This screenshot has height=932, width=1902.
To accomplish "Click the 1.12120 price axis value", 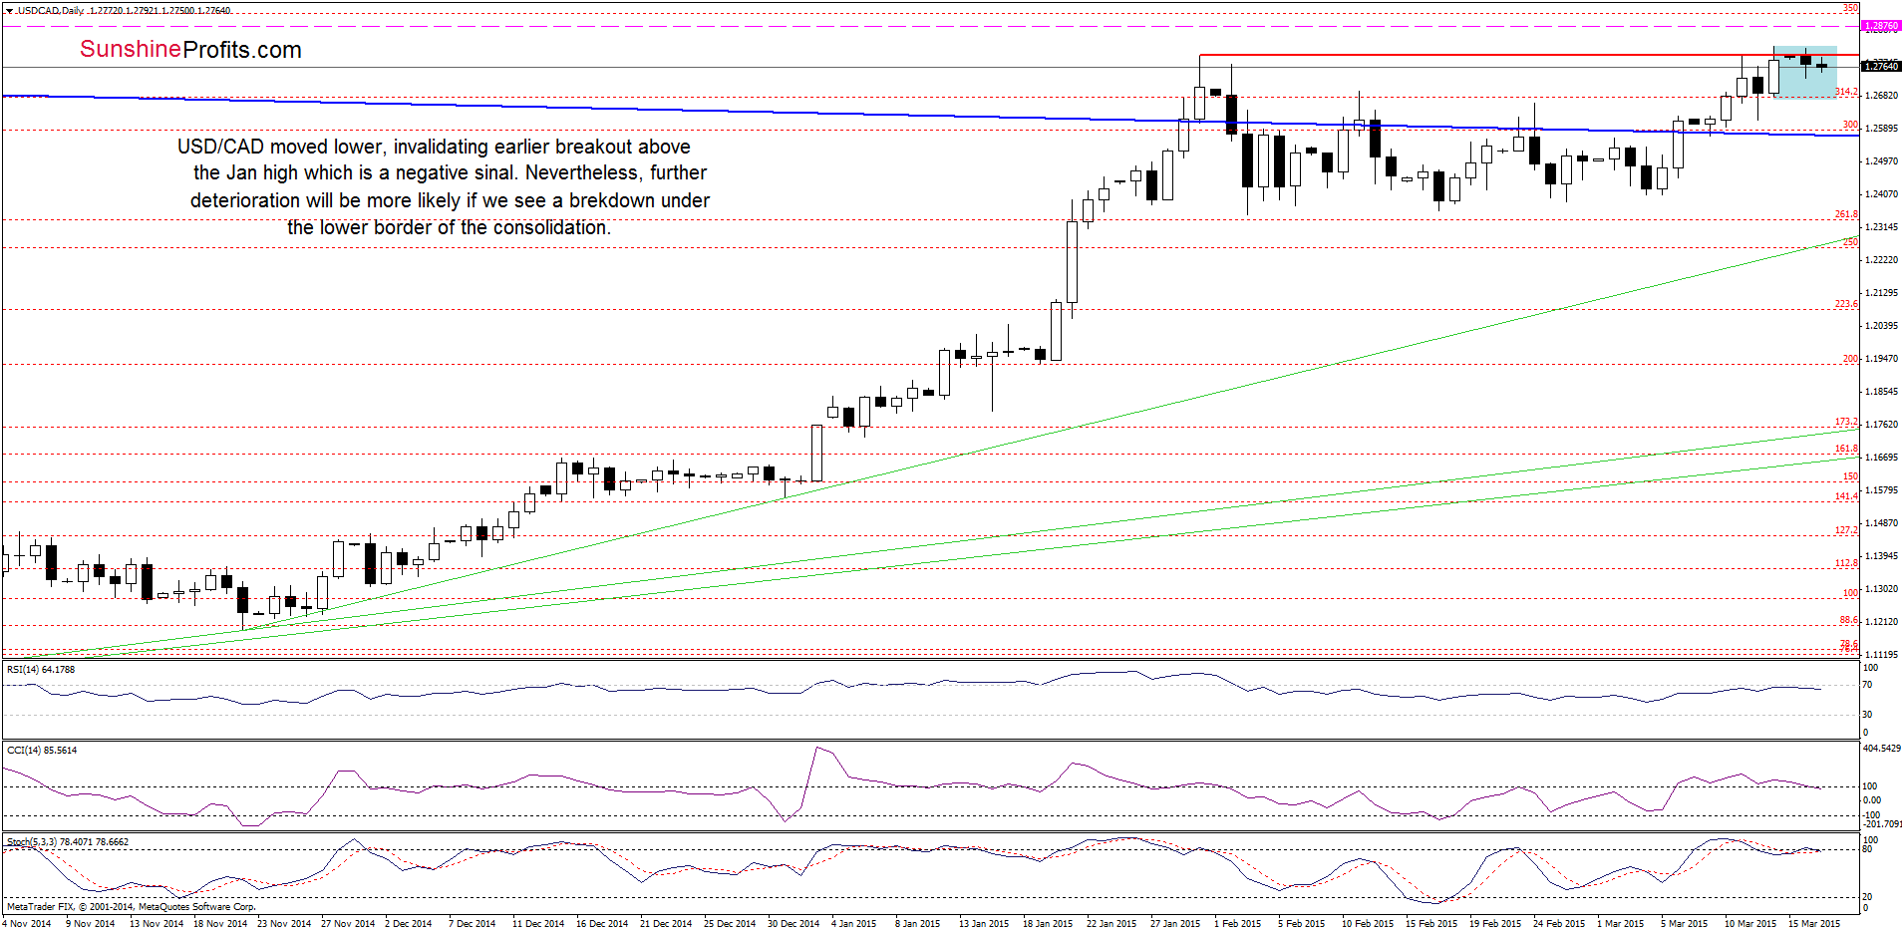I will click(1881, 622).
